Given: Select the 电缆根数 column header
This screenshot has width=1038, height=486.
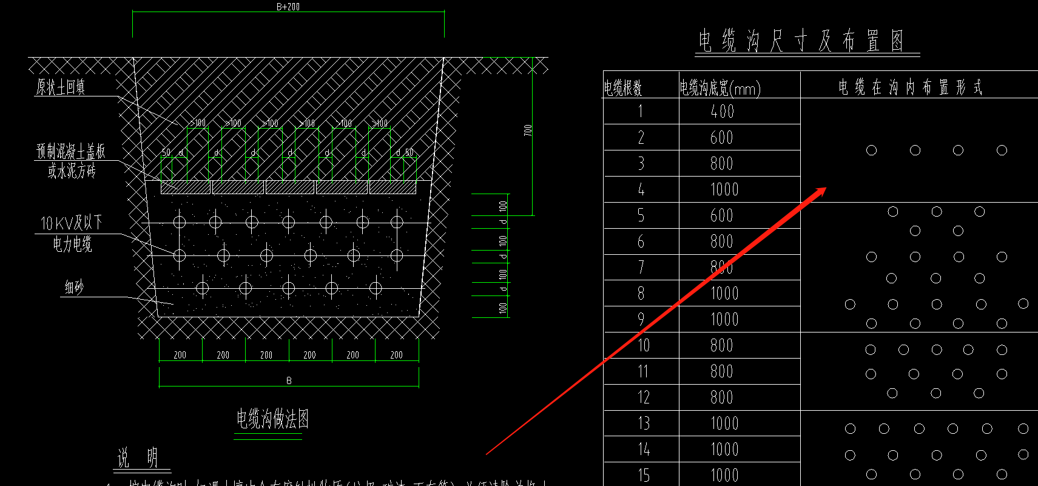Looking at the screenshot, I should tap(622, 88).
